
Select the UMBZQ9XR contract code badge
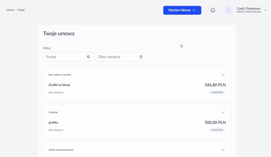[x=217, y=130]
